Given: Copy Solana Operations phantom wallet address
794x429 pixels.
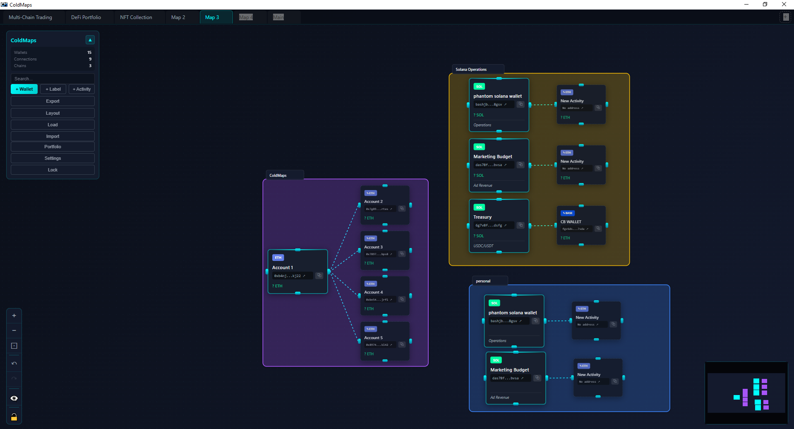Looking at the screenshot, I should 521,104.
